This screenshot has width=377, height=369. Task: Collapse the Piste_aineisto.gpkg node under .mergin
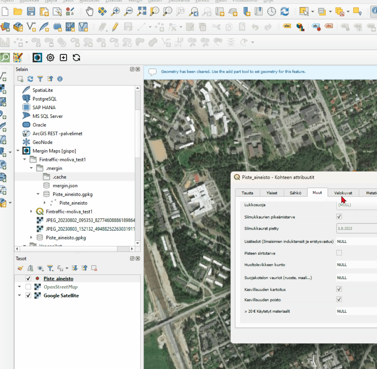point(38,194)
